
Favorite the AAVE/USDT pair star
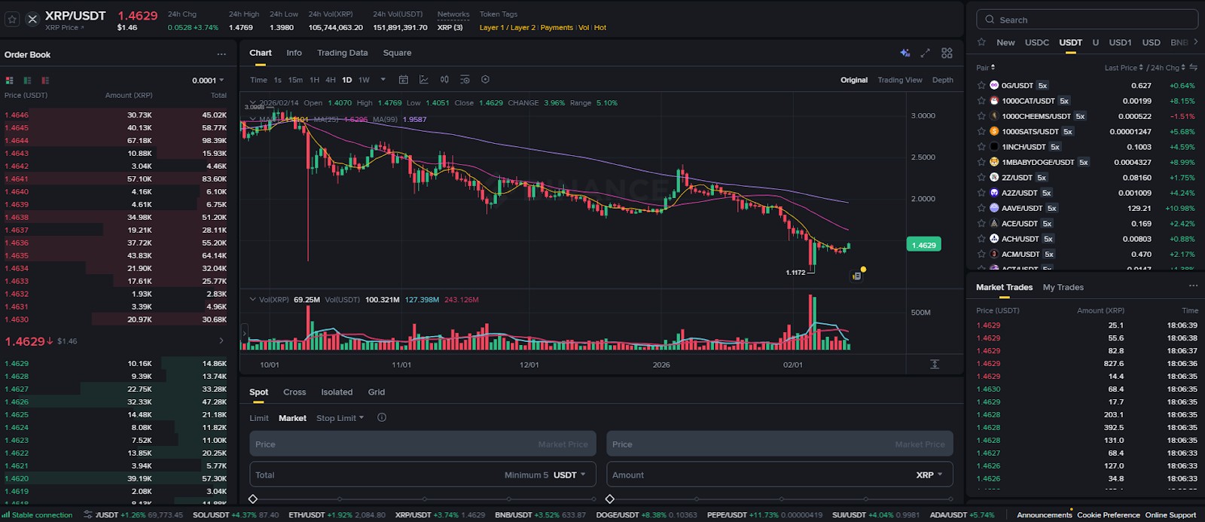pyautogui.click(x=981, y=209)
